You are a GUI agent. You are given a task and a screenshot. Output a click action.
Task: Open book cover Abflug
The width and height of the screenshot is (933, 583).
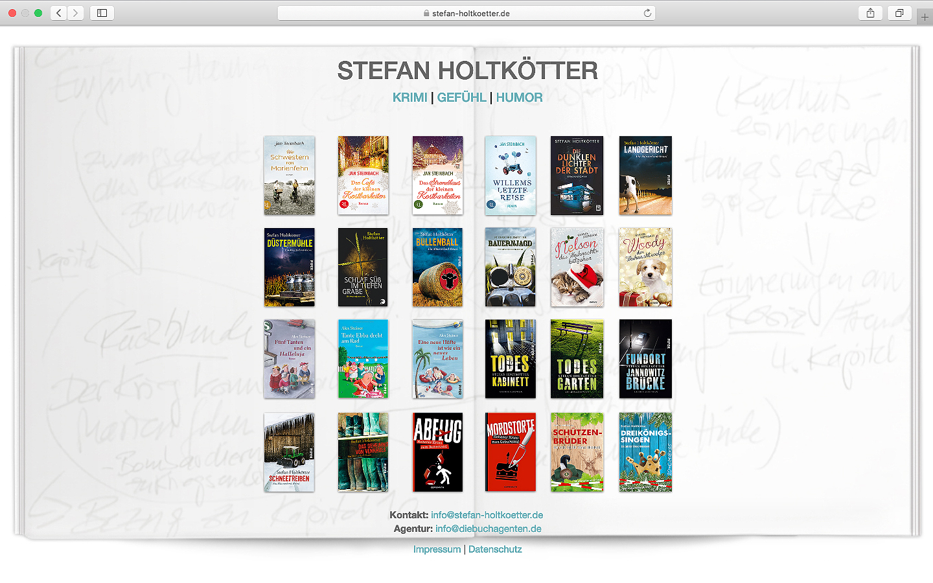point(438,452)
